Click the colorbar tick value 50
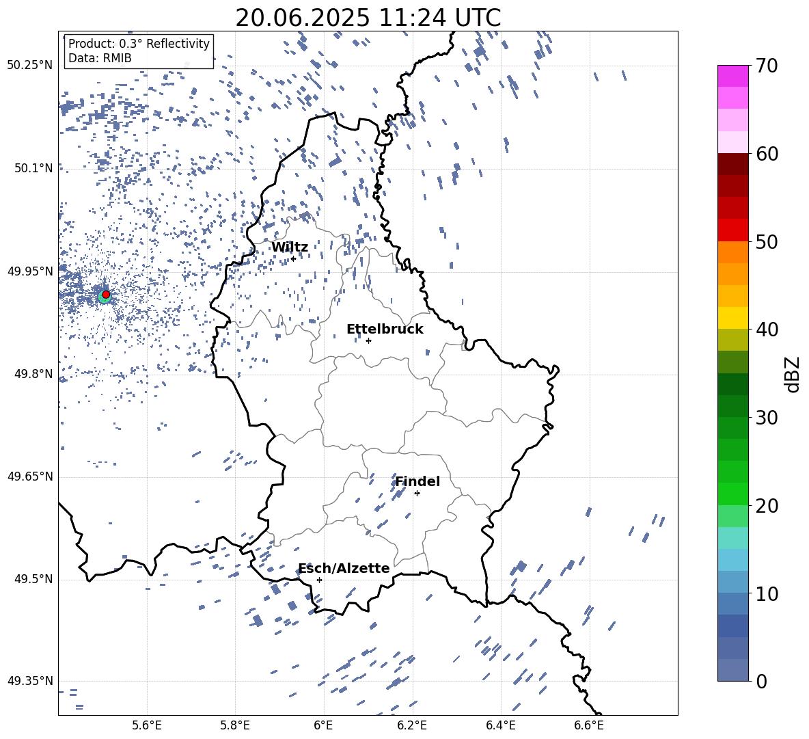This screenshot has height=739, width=809. click(x=767, y=242)
